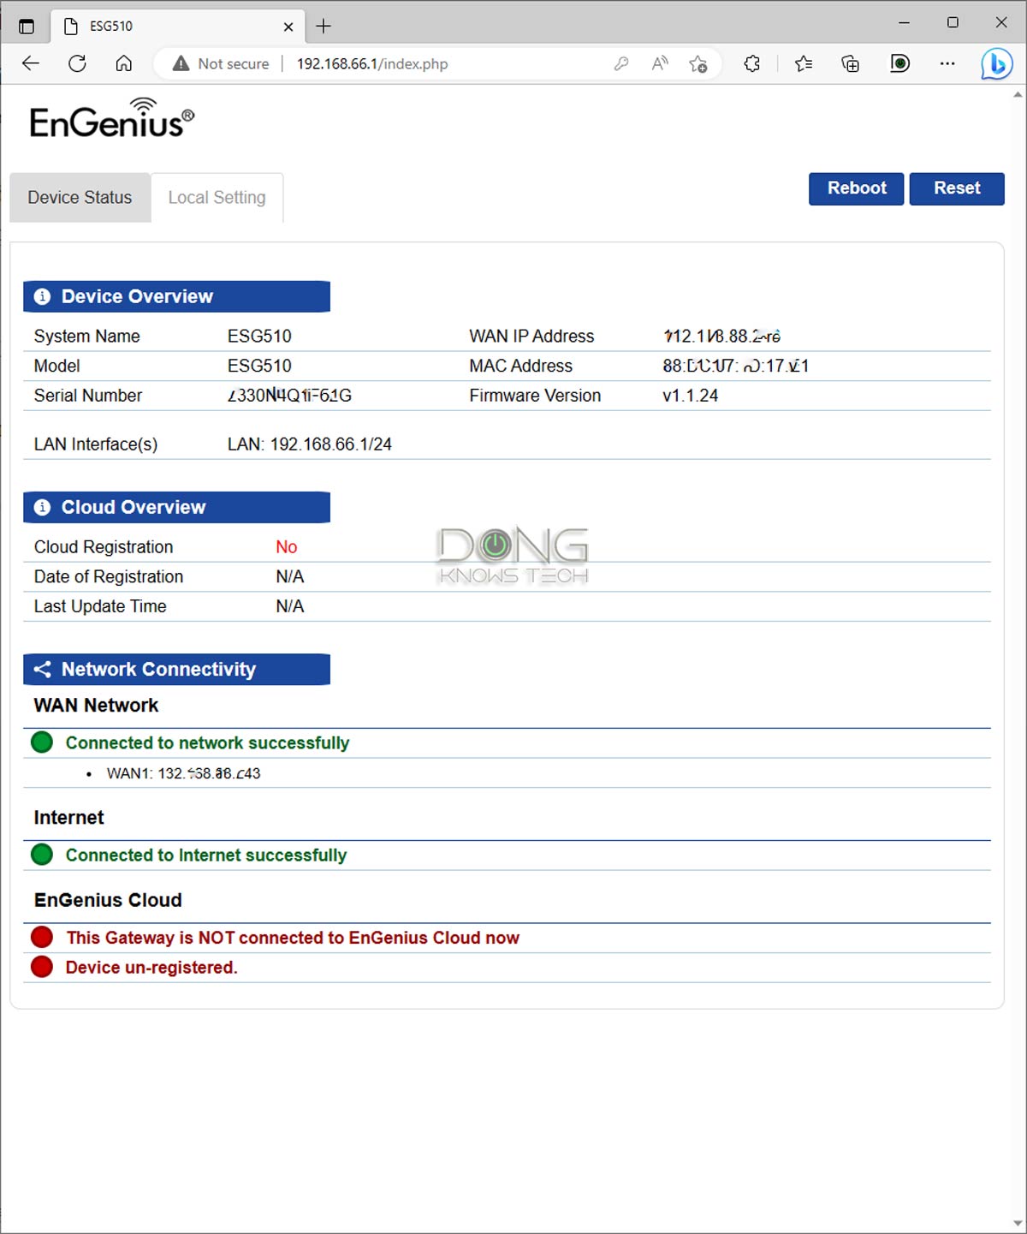Click the green WAN network status indicator
The image size is (1027, 1234).
42,742
